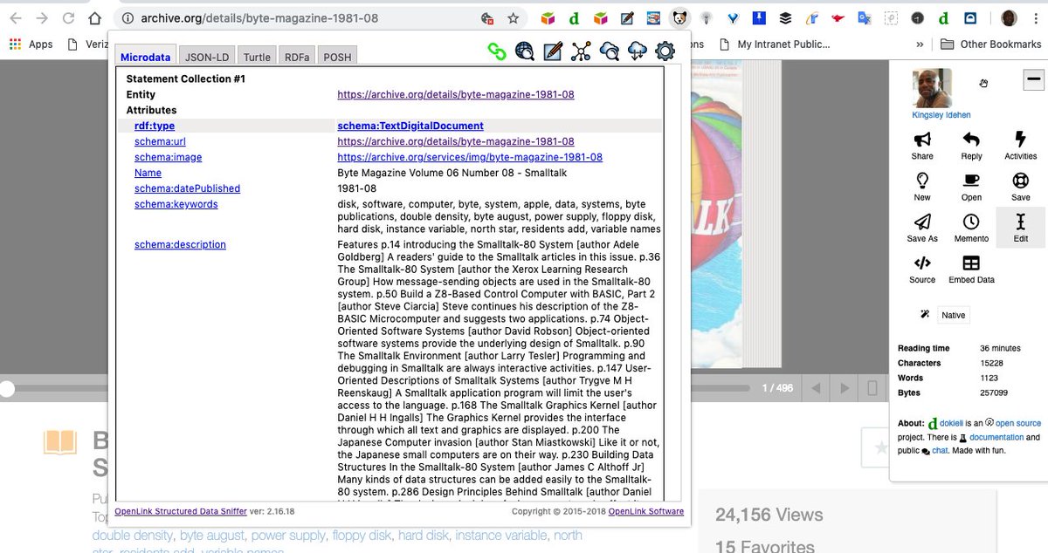The image size is (1048, 553).
Task: Open the Activities lightning bolt
Action: click(1020, 140)
